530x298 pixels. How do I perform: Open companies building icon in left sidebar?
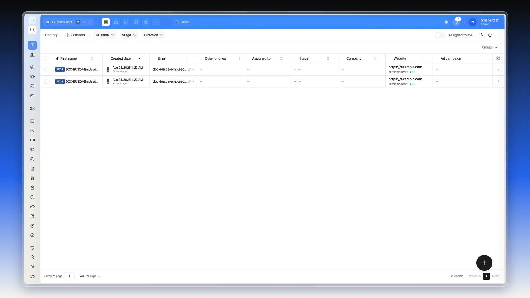coord(32,55)
